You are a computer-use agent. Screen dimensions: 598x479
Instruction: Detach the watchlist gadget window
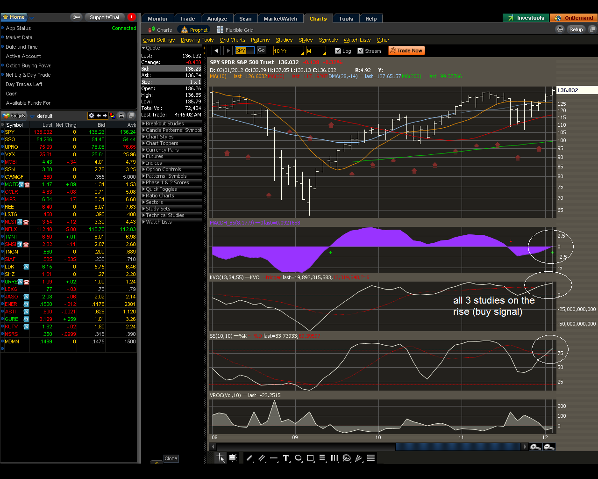click(131, 116)
